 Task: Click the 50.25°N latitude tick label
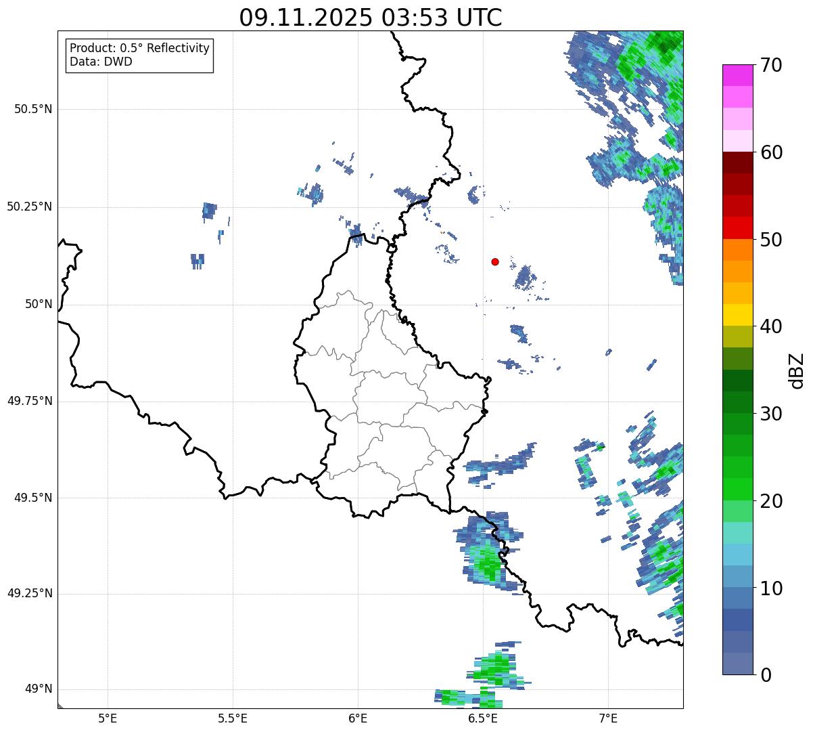coord(30,207)
